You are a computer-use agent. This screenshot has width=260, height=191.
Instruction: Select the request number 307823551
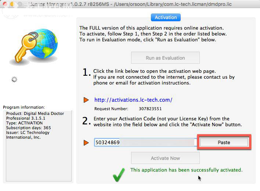tap(150, 109)
